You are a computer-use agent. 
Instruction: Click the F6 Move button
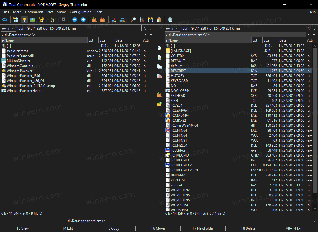pyautogui.click(x=158, y=228)
